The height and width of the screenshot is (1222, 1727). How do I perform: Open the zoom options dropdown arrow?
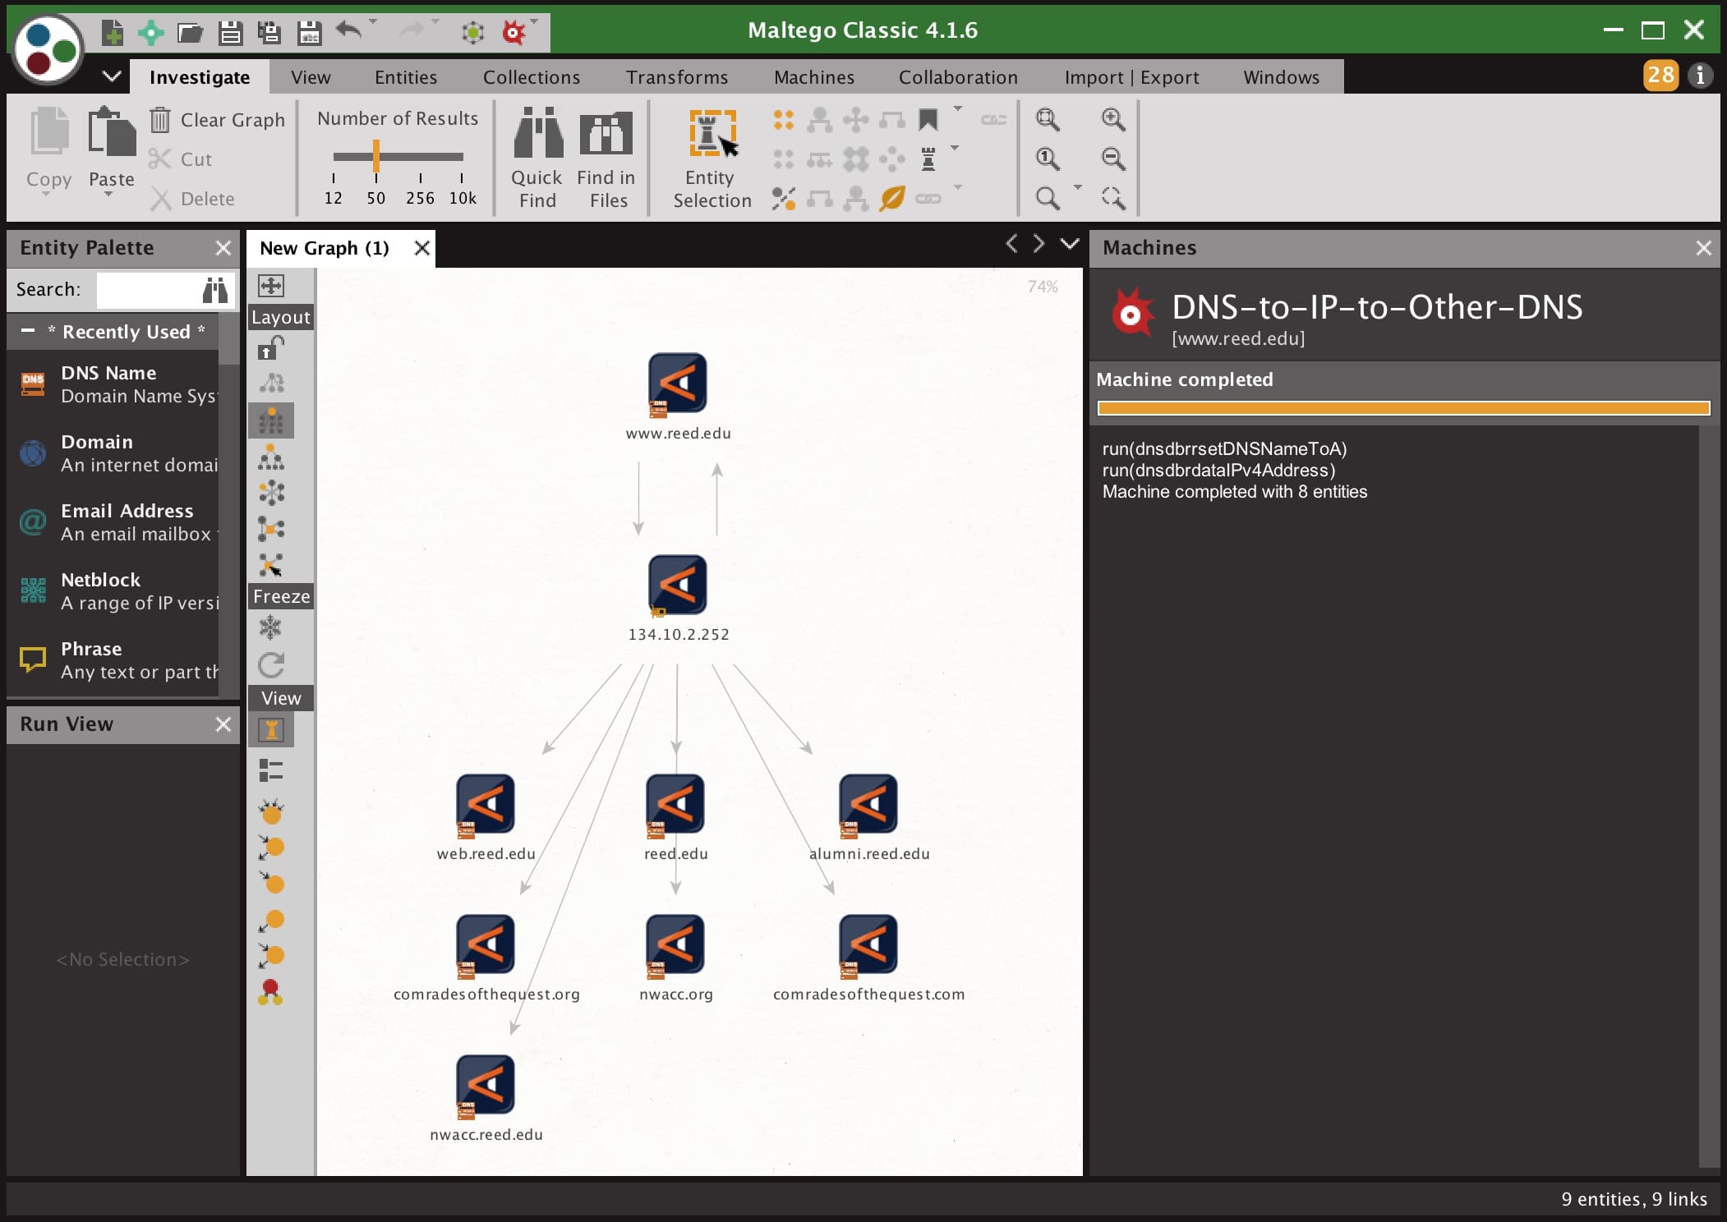(x=1078, y=188)
